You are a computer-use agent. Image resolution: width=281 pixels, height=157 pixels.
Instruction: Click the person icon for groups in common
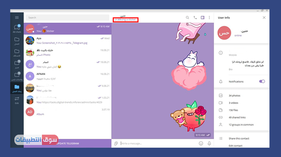pos(220,125)
